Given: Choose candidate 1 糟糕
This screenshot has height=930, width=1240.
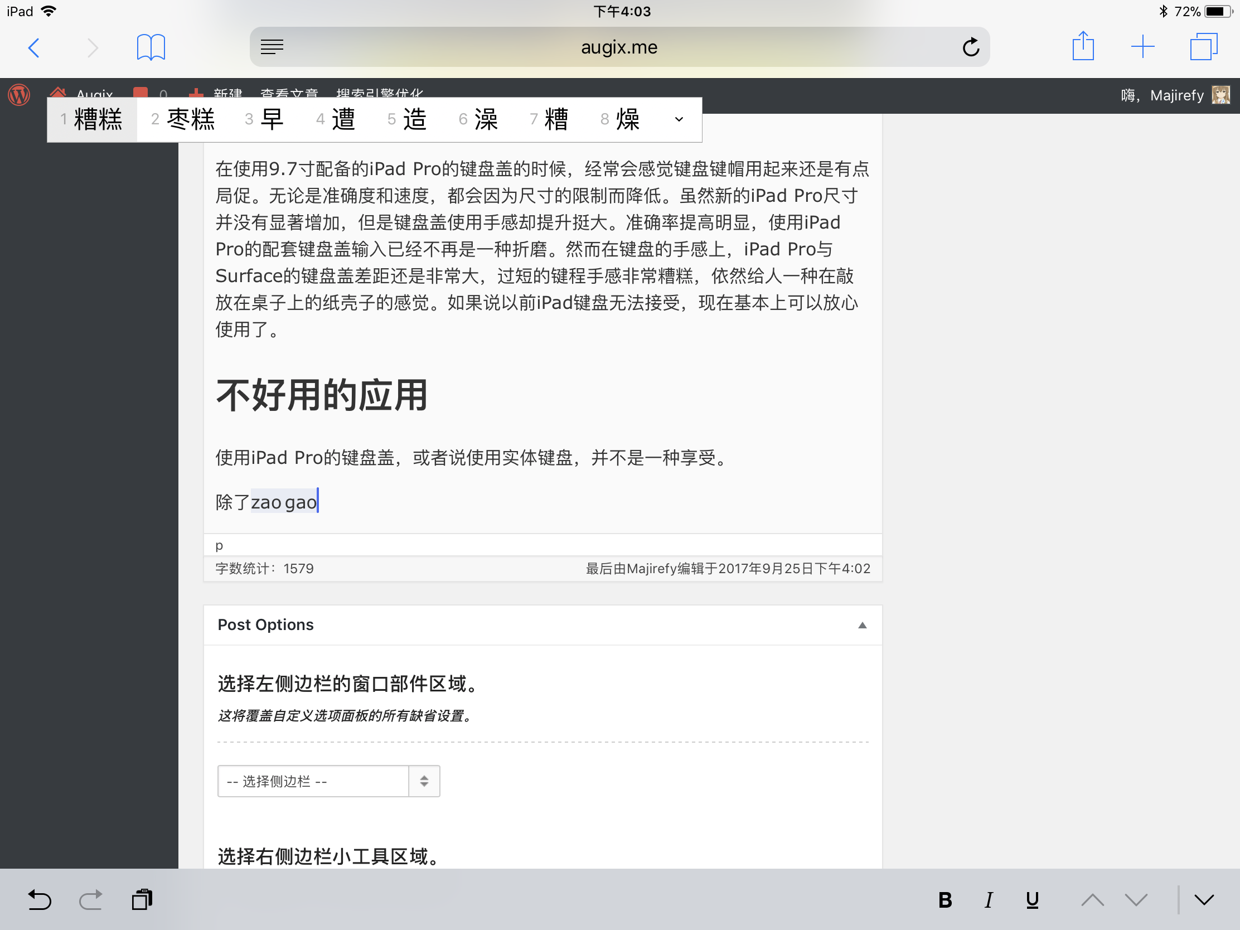Looking at the screenshot, I should coord(92,119).
